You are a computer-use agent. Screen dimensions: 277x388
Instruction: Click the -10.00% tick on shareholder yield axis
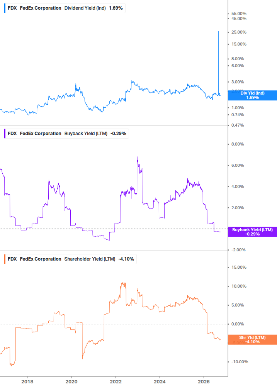coord(240,362)
